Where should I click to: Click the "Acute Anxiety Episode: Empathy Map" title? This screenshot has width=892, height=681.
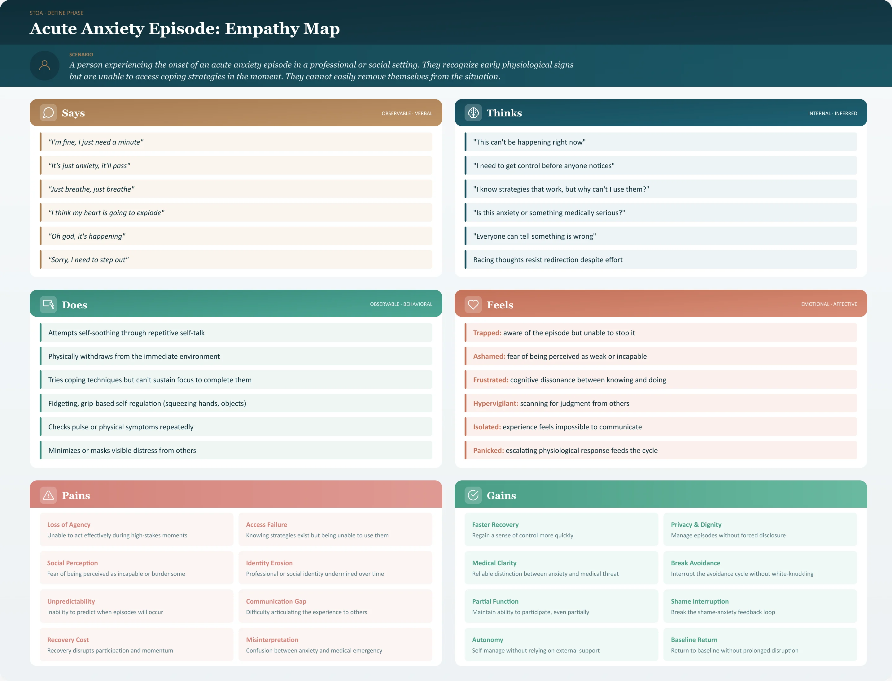click(185, 28)
